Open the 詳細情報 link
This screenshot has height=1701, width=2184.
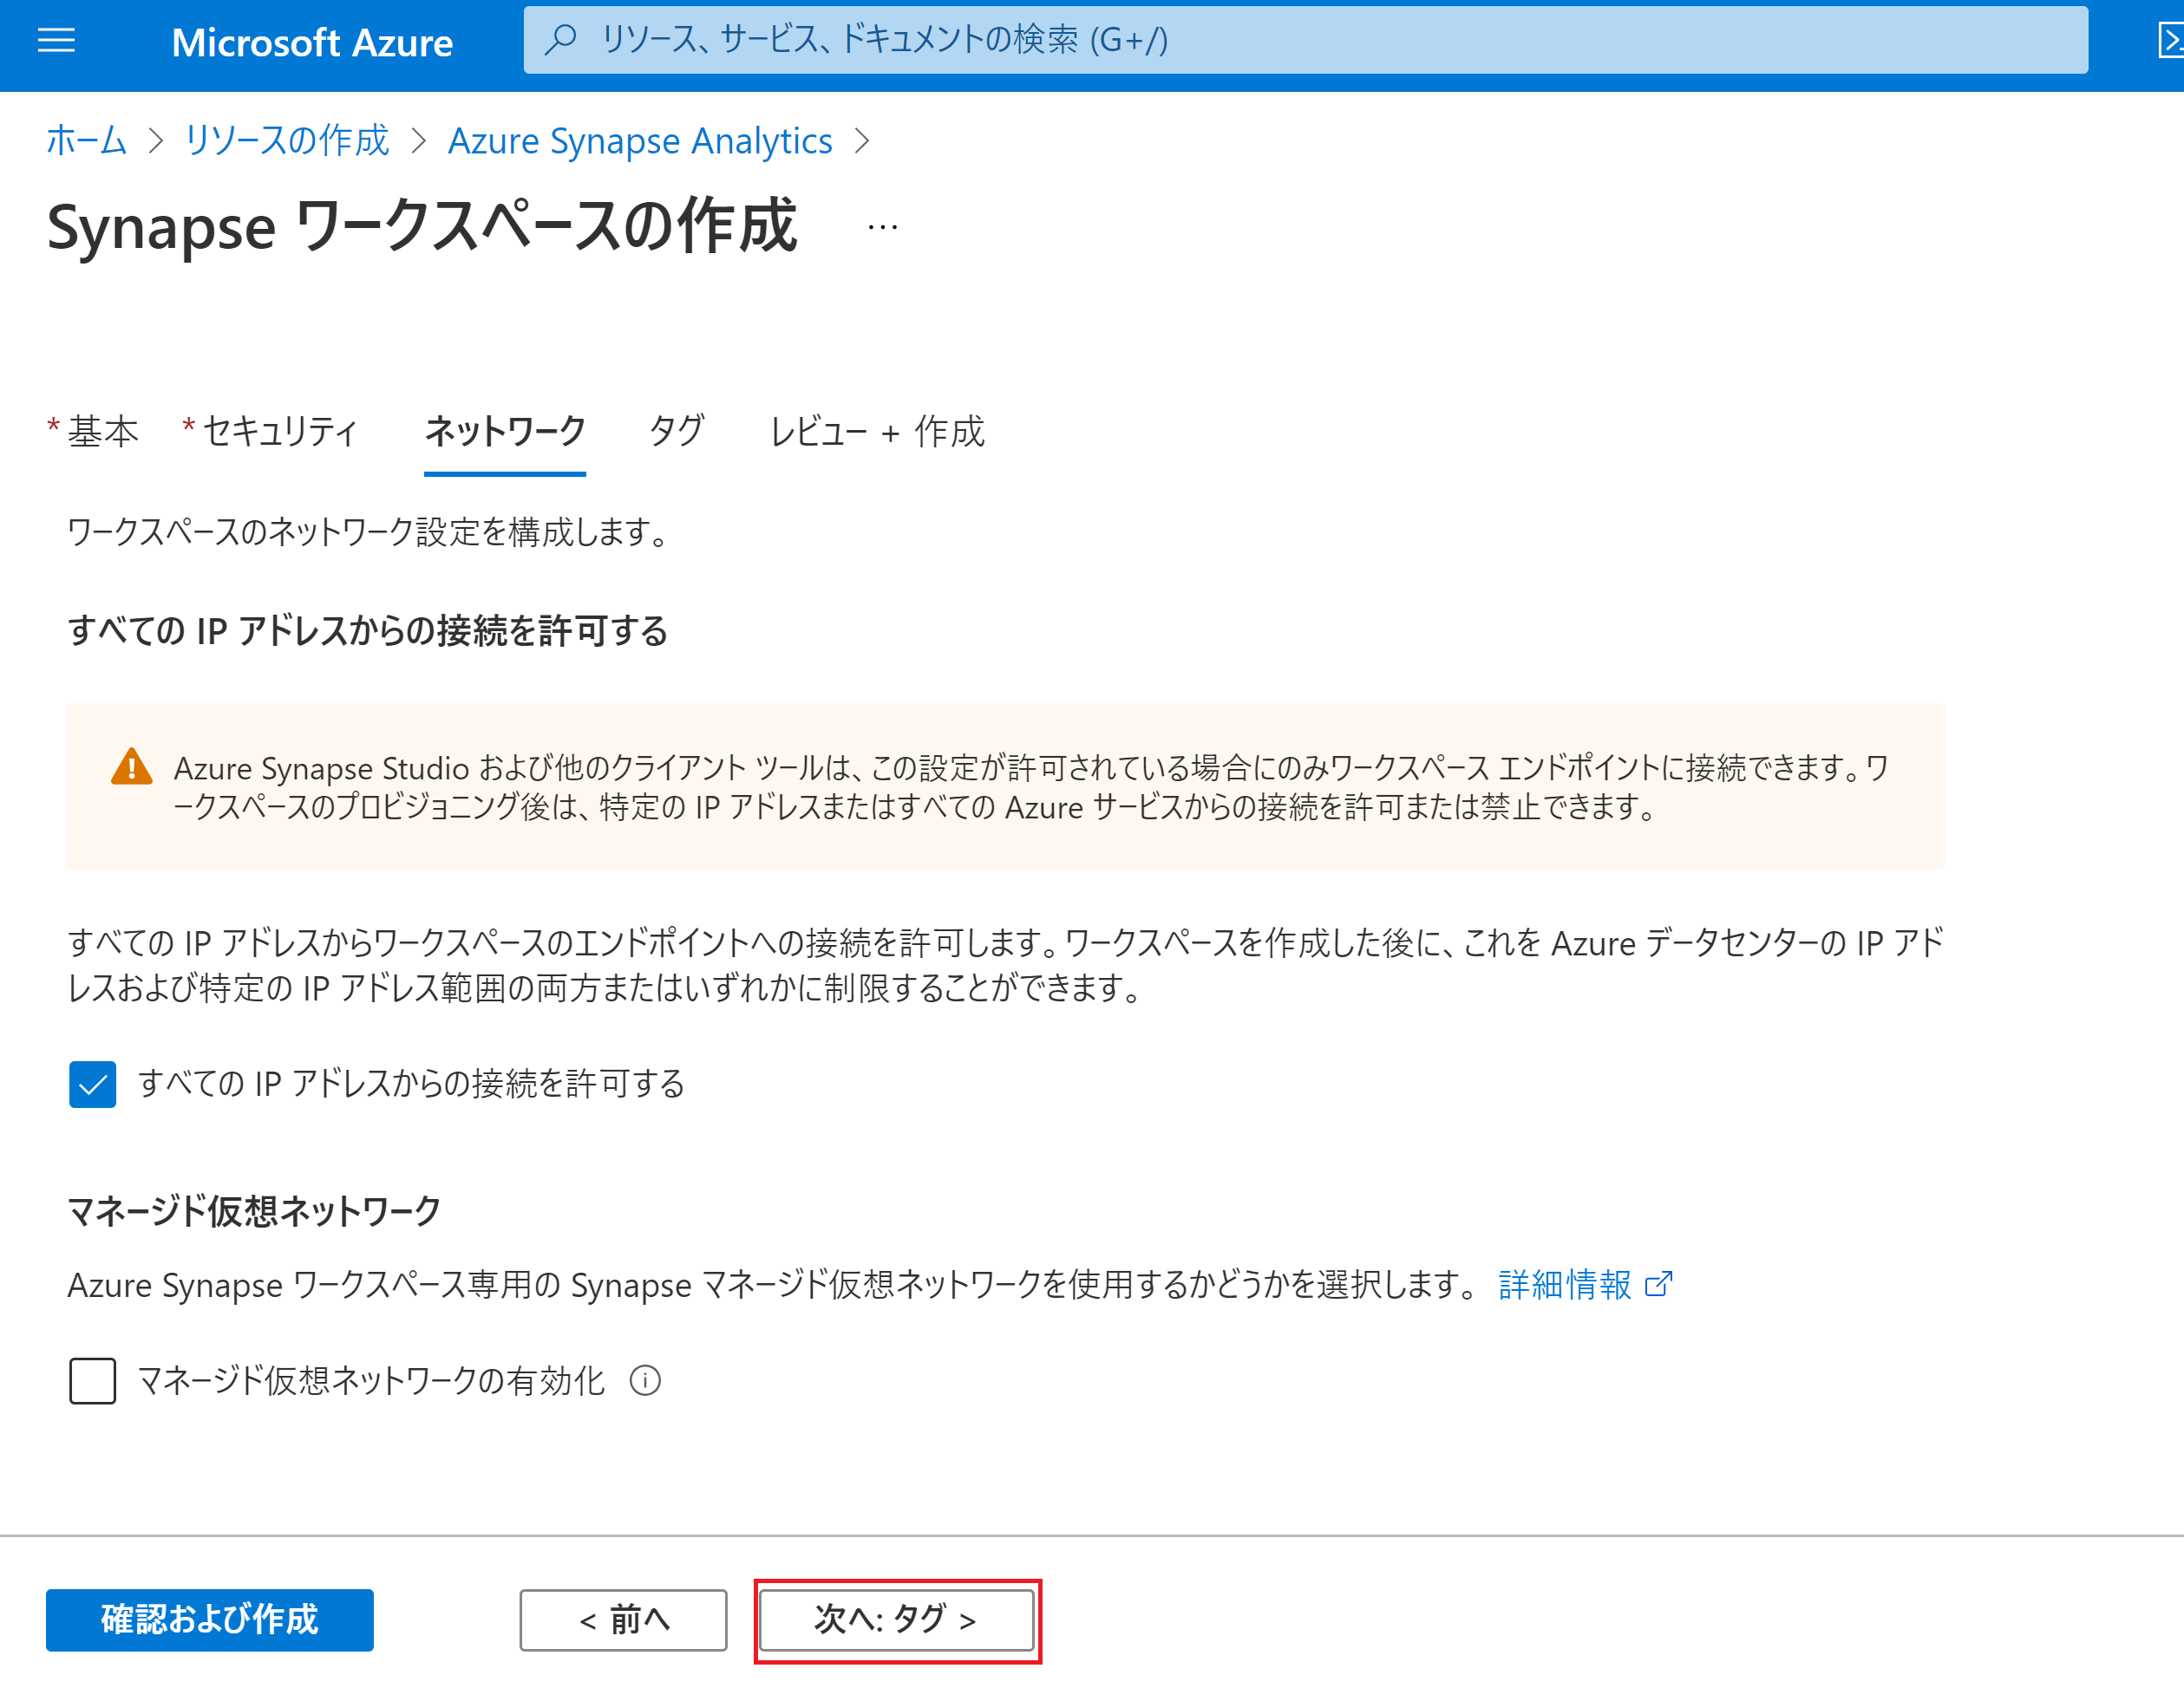(1564, 1284)
